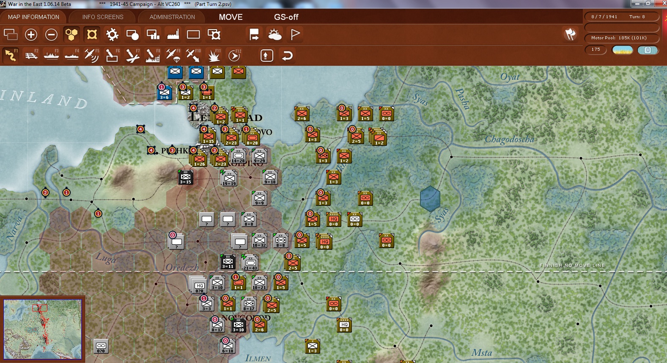Click the gear cog toolbar icon
This screenshot has width=667, height=363.
[x=112, y=34]
